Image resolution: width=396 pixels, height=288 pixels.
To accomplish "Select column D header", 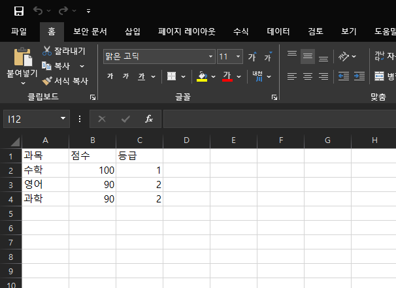I will 186,140.
